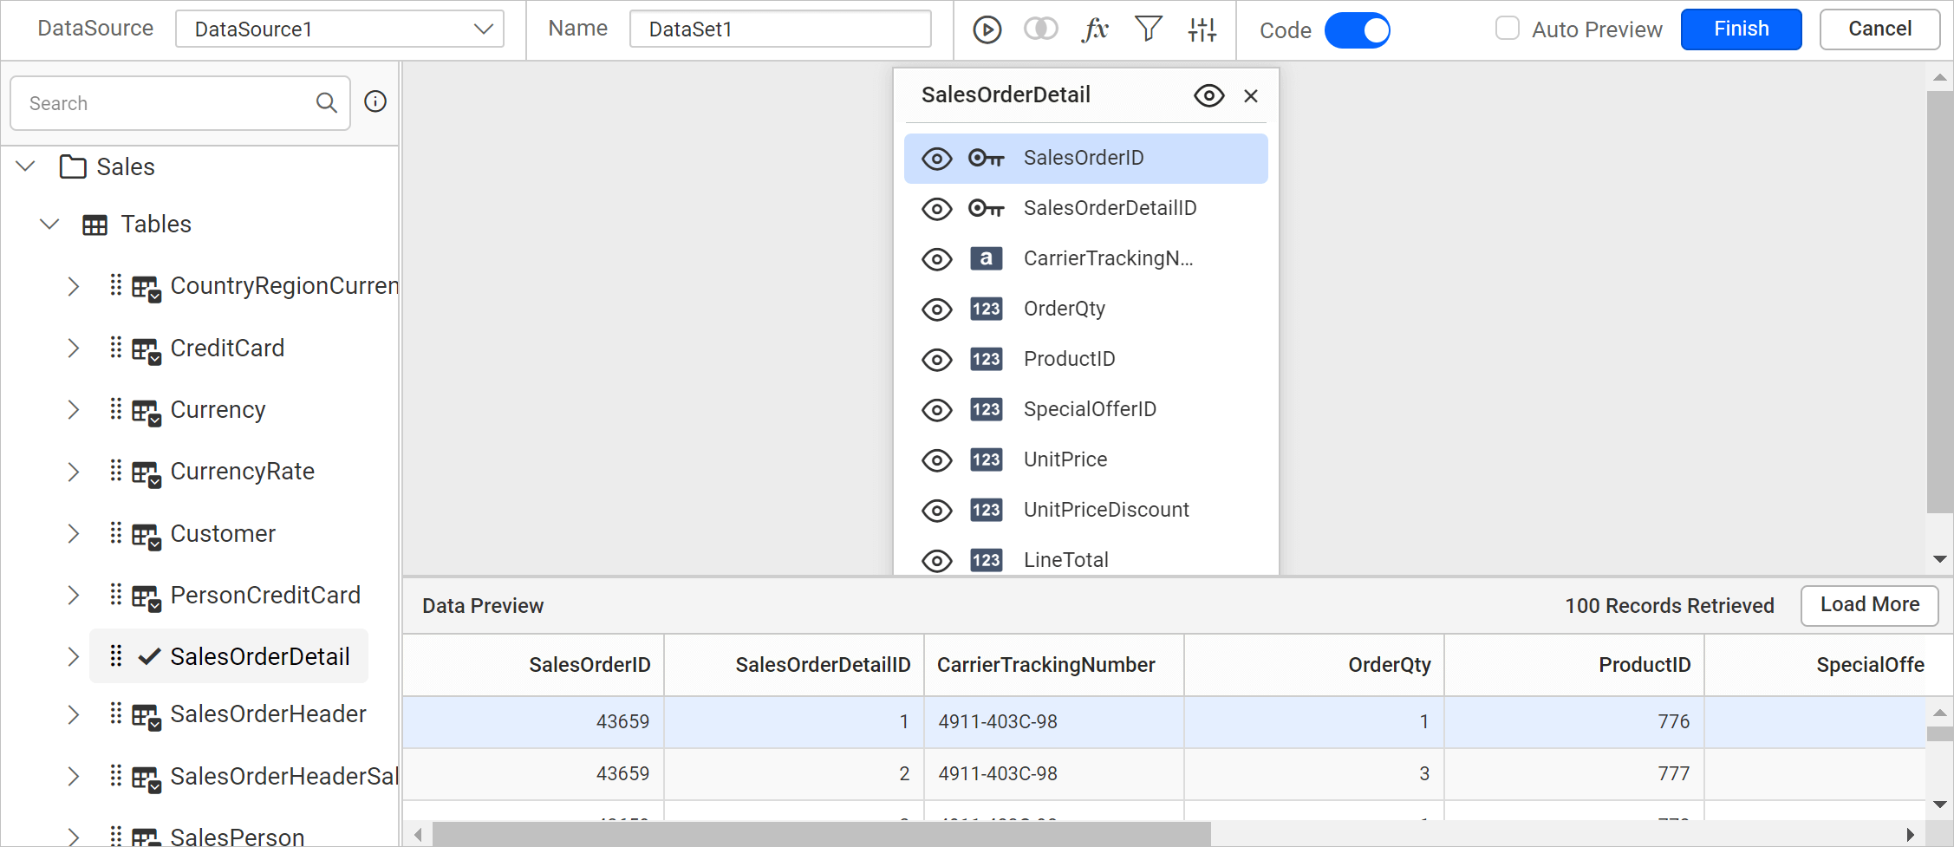Select the LineTotal column entry
Screen dimensions: 1954x847
1085,559
